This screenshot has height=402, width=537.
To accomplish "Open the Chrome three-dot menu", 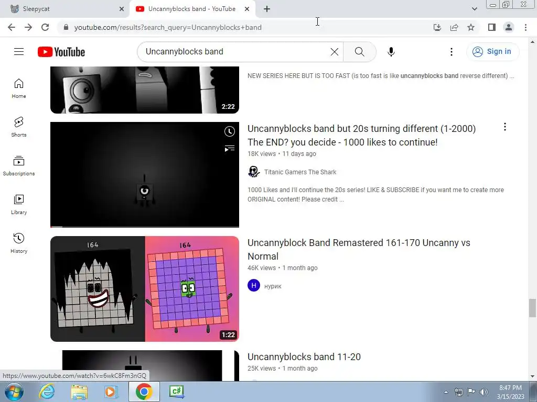I will (x=525, y=27).
